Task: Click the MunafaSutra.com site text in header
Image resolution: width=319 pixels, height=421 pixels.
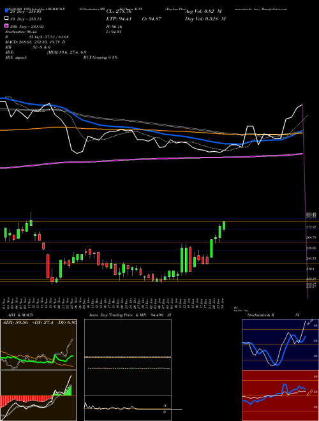Action: click(274, 9)
